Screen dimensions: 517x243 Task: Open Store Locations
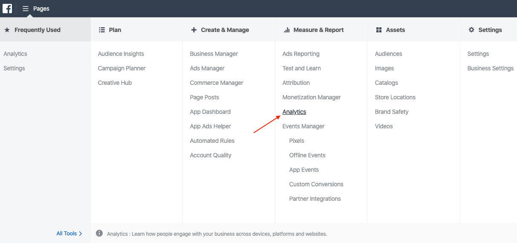click(x=395, y=97)
